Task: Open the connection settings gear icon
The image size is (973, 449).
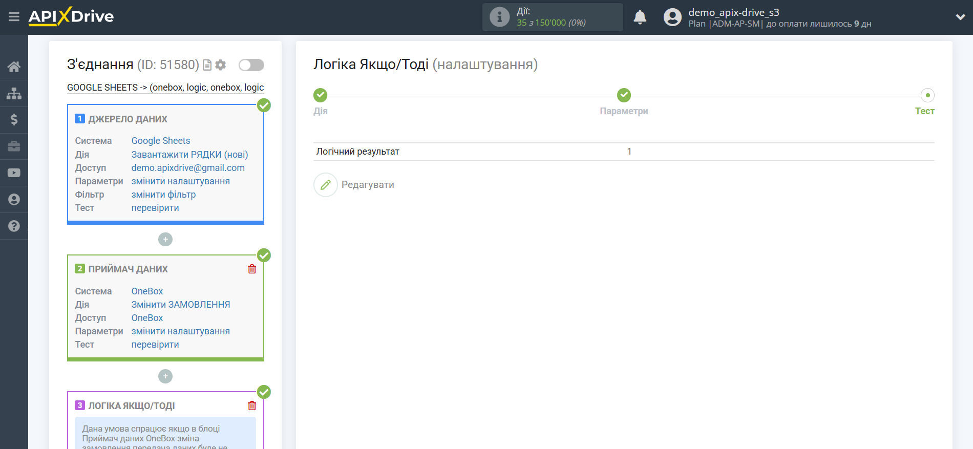Action: pyautogui.click(x=221, y=65)
